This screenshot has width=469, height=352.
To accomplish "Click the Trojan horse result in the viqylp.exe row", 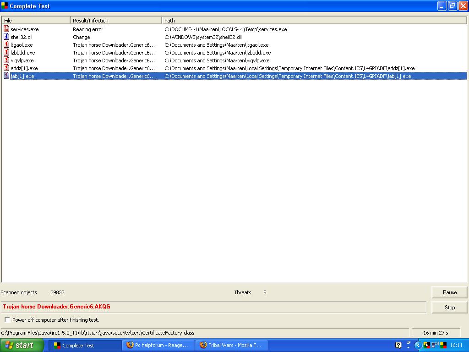I will (x=115, y=60).
